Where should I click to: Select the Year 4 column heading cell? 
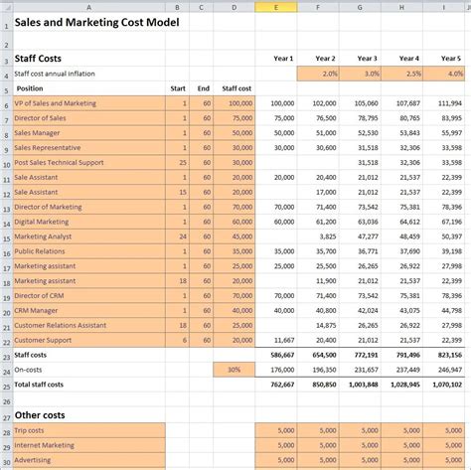coord(401,59)
